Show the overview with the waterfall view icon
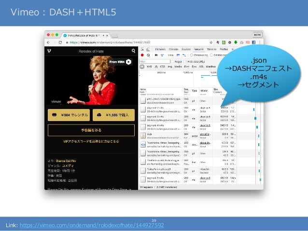308x231 pixels. point(184,55)
